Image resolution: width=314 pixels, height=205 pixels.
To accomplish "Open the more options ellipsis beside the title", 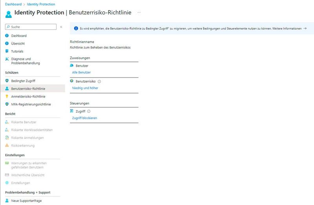I will [x=139, y=13].
